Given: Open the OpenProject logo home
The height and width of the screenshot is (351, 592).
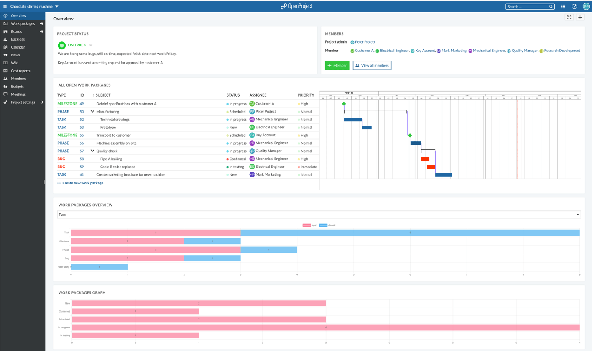Looking at the screenshot, I should coord(296,6).
